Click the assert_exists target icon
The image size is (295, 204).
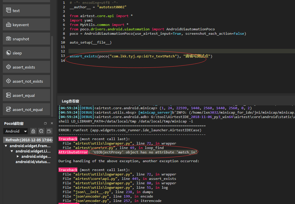(x=9, y=67)
